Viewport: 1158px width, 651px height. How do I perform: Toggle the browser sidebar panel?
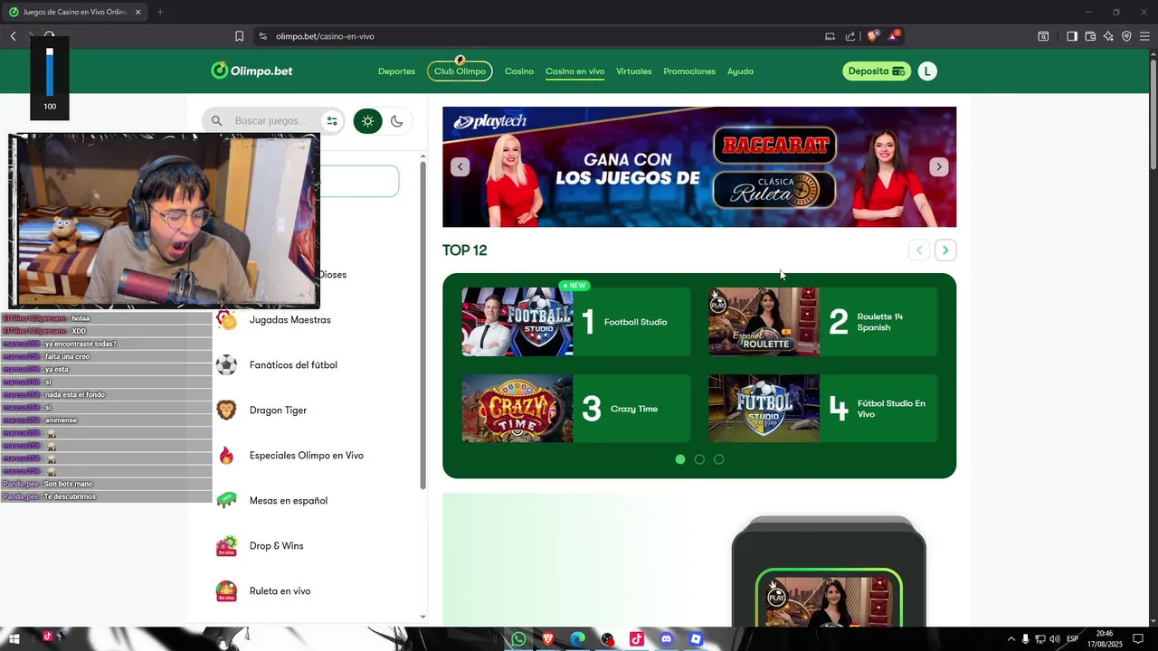point(1071,36)
